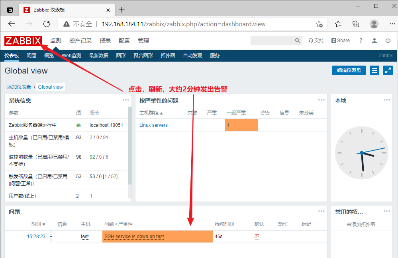Open the 配置 configuration menu
Viewport: 398px width, 258px height.
click(x=124, y=41)
